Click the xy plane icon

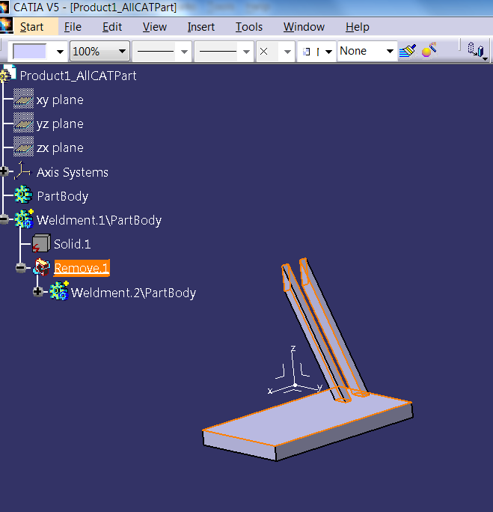[x=23, y=98]
